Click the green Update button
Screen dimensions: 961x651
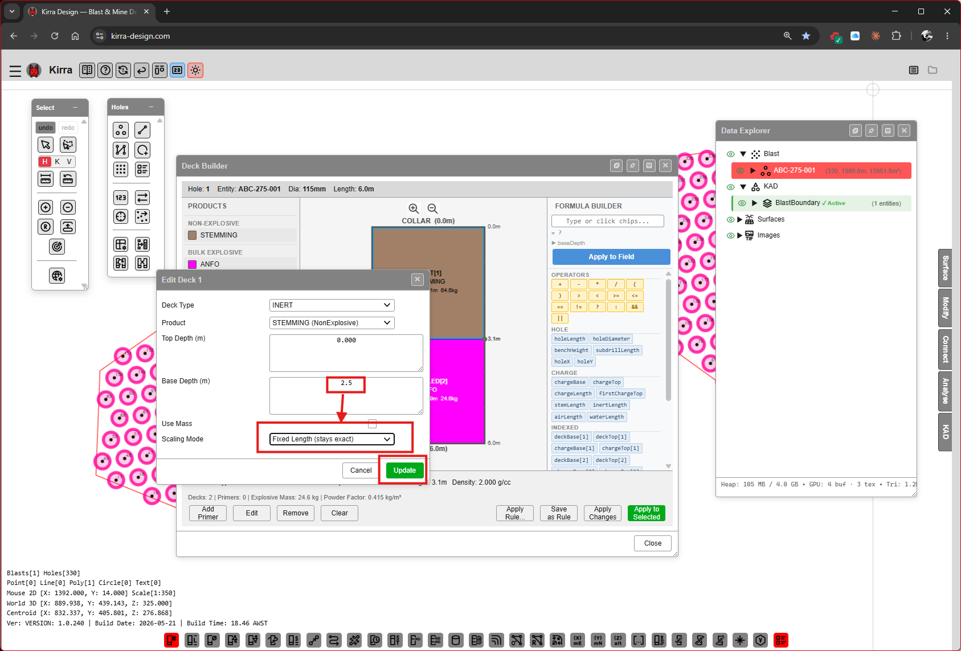point(404,470)
